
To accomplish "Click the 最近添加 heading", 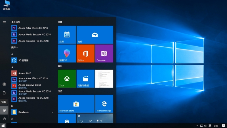I will (x=16, y=22).
